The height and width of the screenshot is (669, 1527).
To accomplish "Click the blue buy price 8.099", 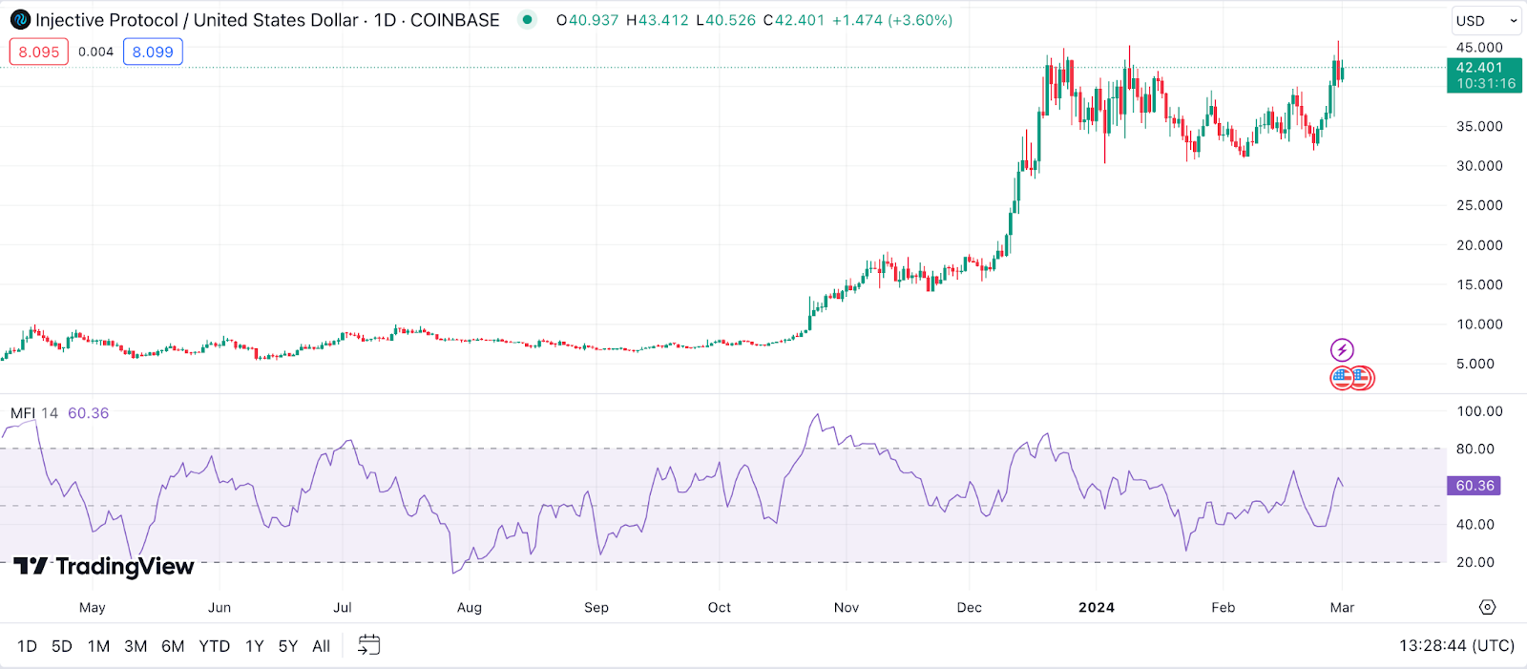I will (x=153, y=52).
